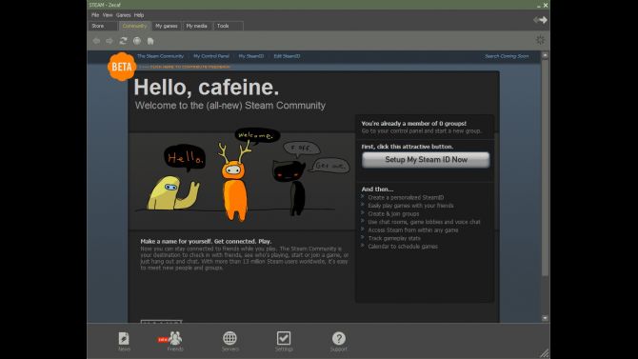
Task: Click the page scrollbar down arrow
Action: (545, 318)
